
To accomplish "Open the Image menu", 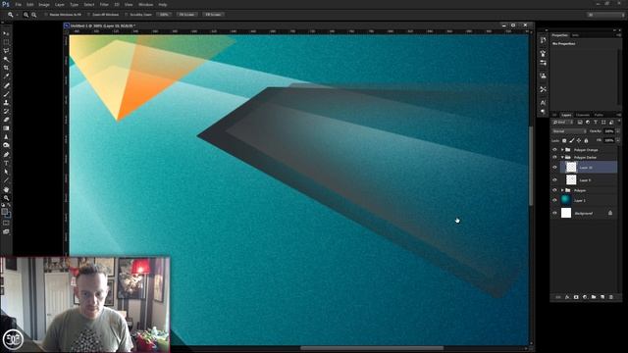I will pyautogui.click(x=44, y=4).
